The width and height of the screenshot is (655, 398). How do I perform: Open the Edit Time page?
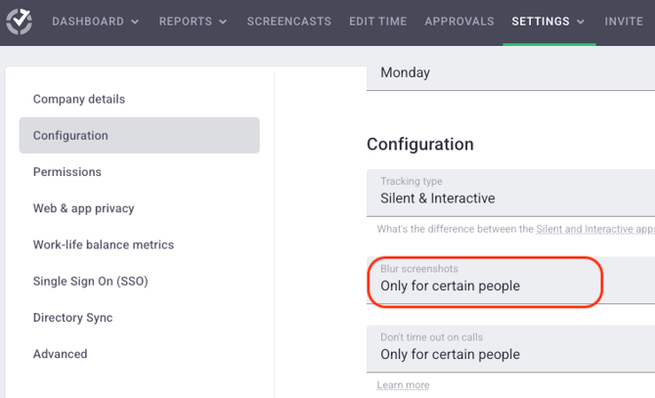click(377, 22)
